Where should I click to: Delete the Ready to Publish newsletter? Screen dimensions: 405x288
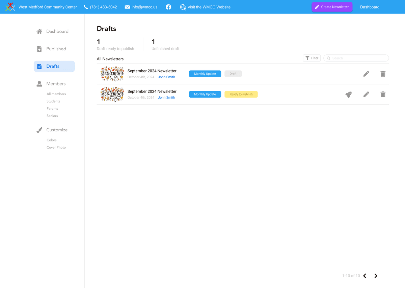(383, 95)
